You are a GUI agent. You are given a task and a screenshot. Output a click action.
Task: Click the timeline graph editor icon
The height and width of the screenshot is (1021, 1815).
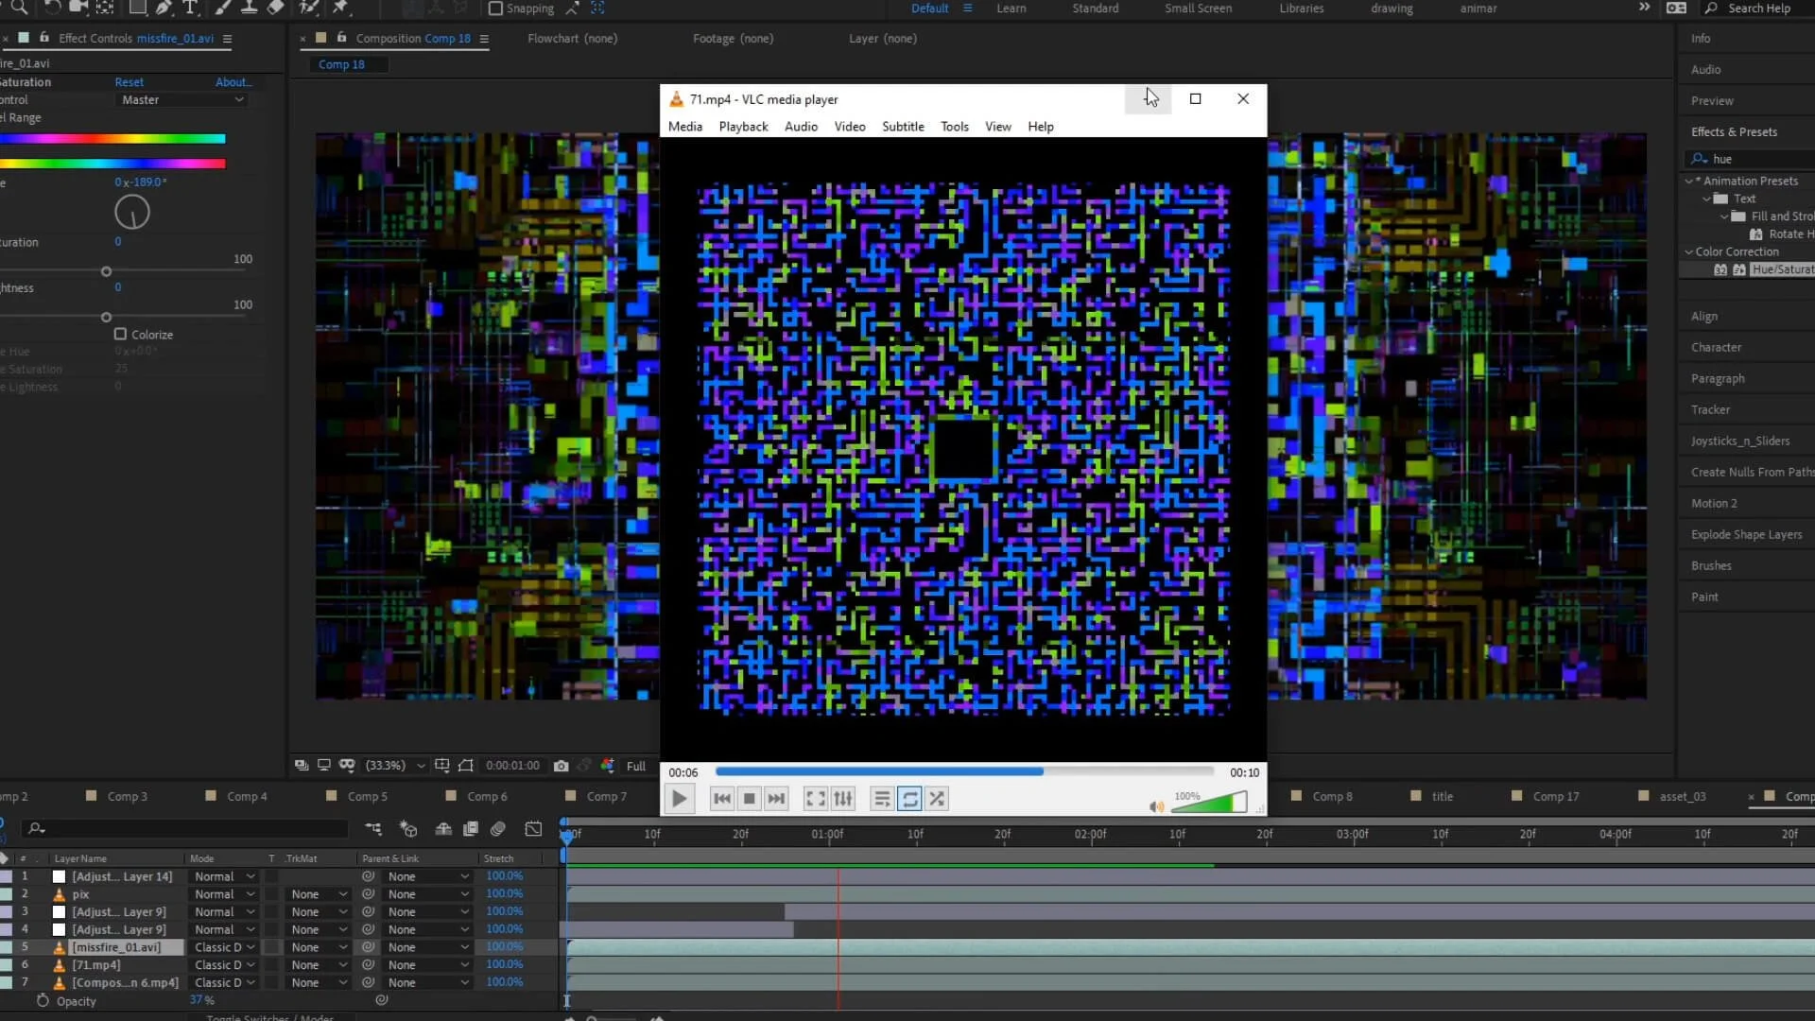point(533,829)
